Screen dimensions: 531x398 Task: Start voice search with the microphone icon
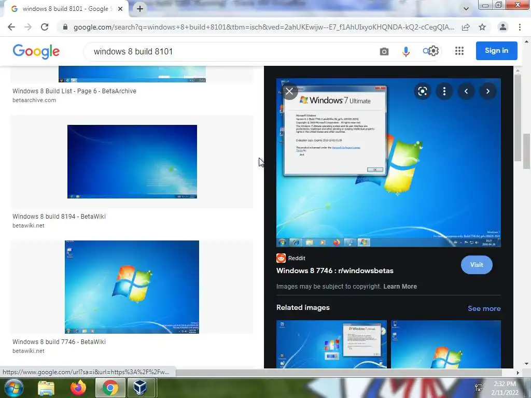[406, 51]
